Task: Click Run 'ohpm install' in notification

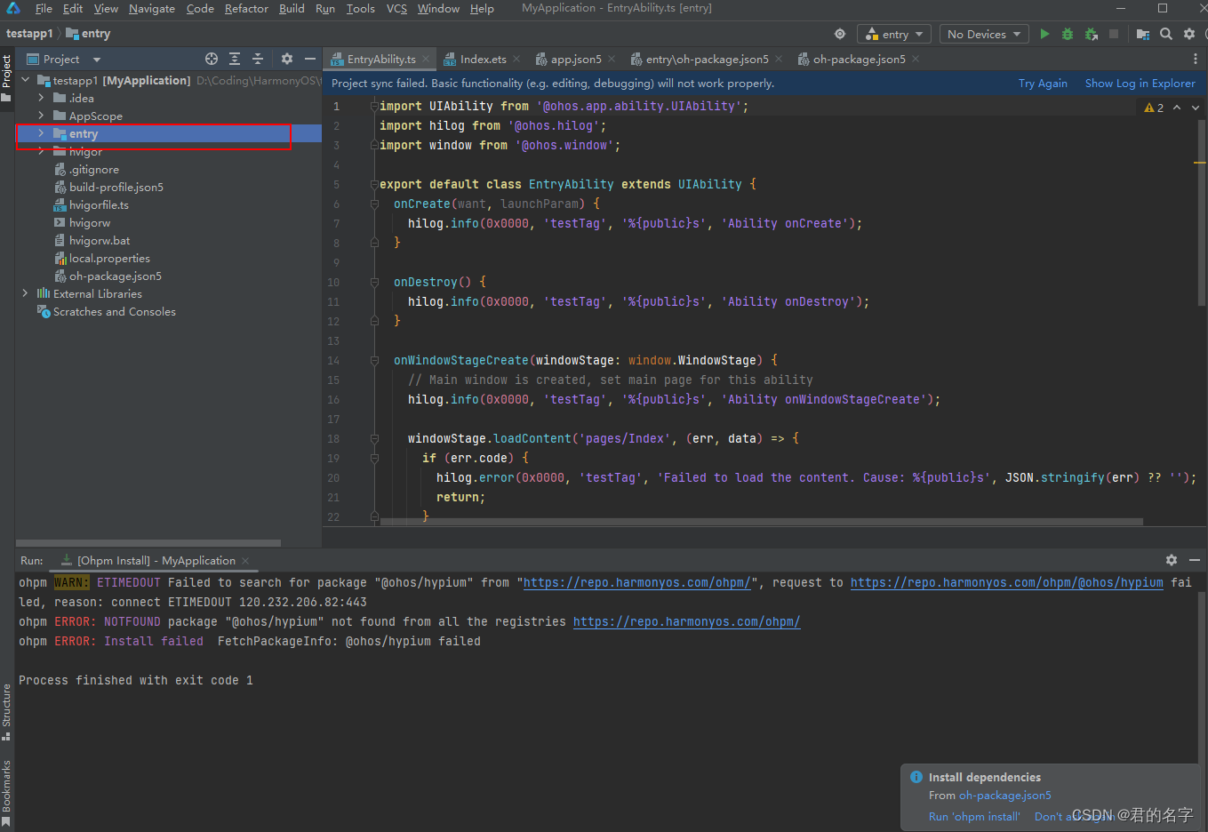Action: pyautogui.click(x=974, y=817)
